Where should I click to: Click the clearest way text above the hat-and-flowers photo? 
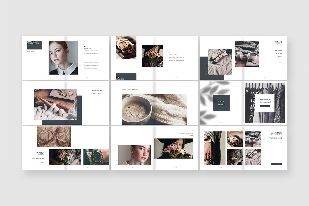185,133
